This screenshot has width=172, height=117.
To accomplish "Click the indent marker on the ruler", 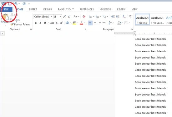I will (134, 34).
